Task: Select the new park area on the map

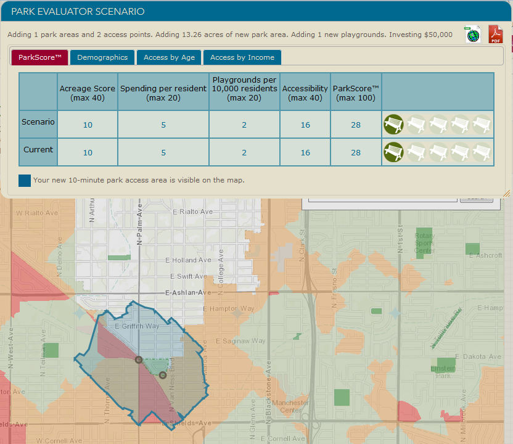Action: click(157, 366)
